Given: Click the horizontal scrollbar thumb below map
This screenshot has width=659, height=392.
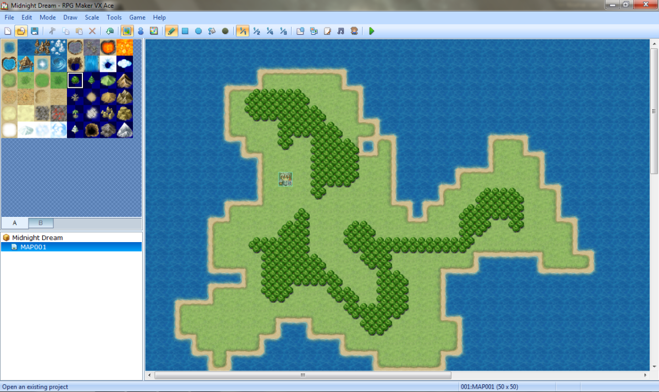Looking at the screenshot, I should [x=302, y=376].
